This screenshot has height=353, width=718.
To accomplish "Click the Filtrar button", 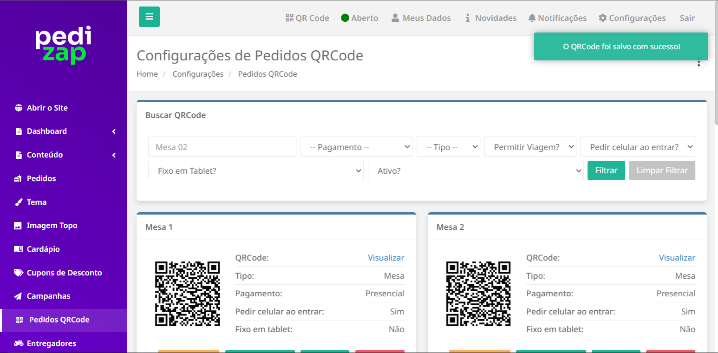I will 606,170.
